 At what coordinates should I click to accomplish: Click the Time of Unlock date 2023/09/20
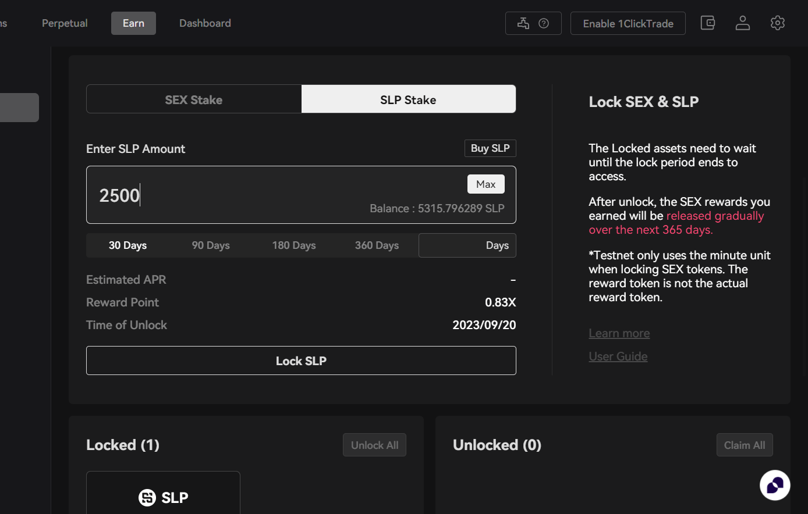[484, 325]
